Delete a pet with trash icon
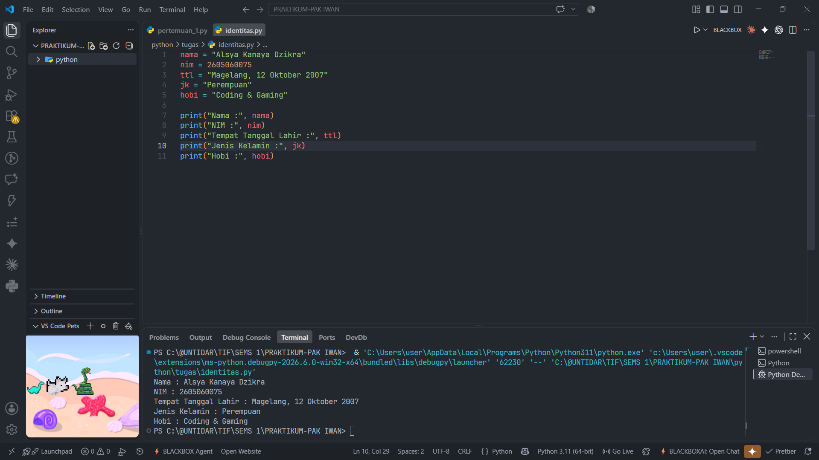 pos(116,326)
